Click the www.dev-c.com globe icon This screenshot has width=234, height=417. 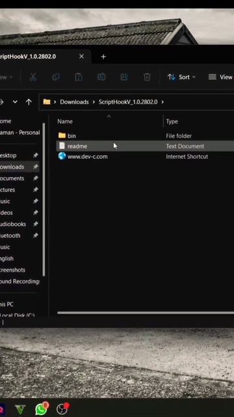tap(62, 156)
